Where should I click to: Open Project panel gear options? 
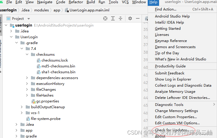point(130,18)
